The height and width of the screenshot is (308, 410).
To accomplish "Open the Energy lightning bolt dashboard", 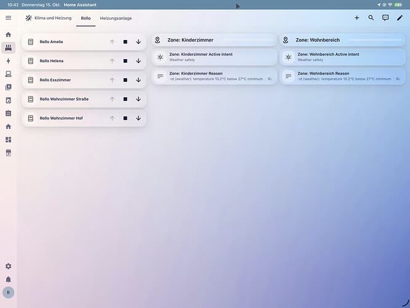I will click(x=9, y=61).
